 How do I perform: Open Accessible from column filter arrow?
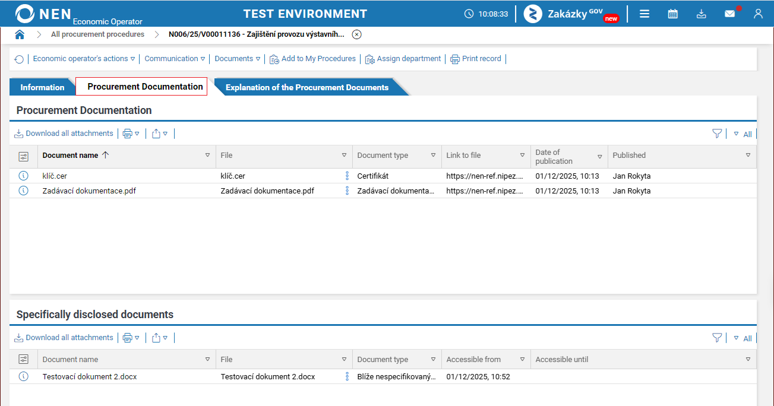pos(522,359)
